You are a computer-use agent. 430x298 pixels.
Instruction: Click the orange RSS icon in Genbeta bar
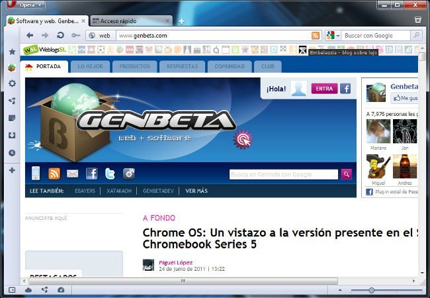pyautogui.click(x=54, y=174)
